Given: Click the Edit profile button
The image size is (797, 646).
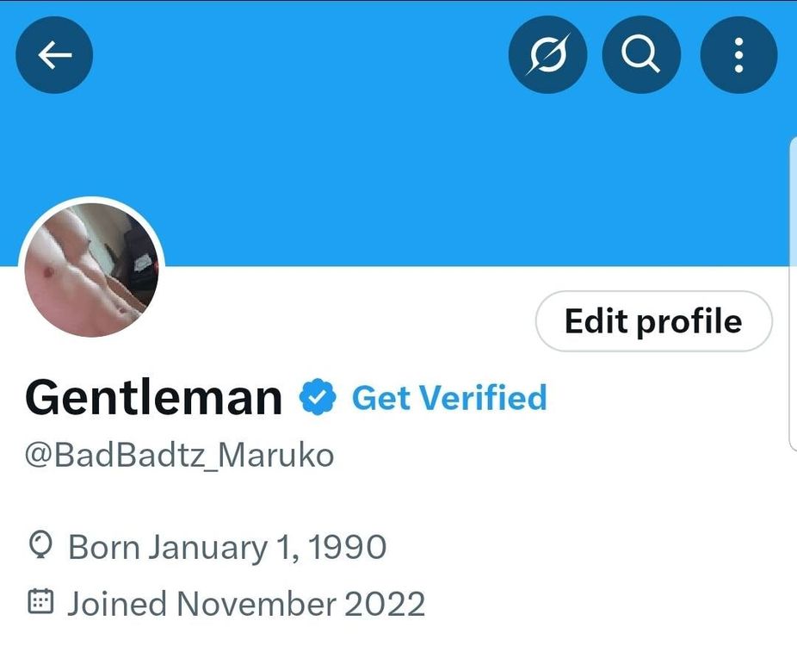Looking at the screenshot, I should [653, 321].
